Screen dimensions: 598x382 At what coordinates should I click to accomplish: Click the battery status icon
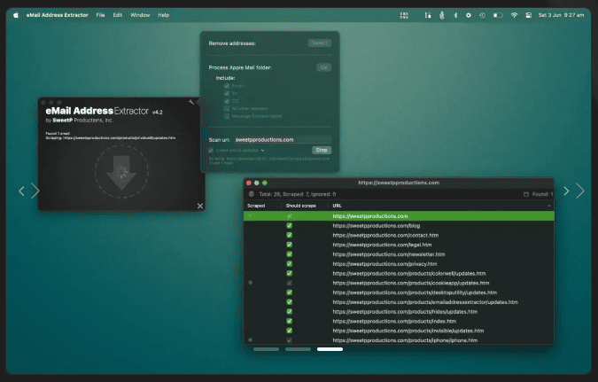pyautogui.click(x=498, y=15)
